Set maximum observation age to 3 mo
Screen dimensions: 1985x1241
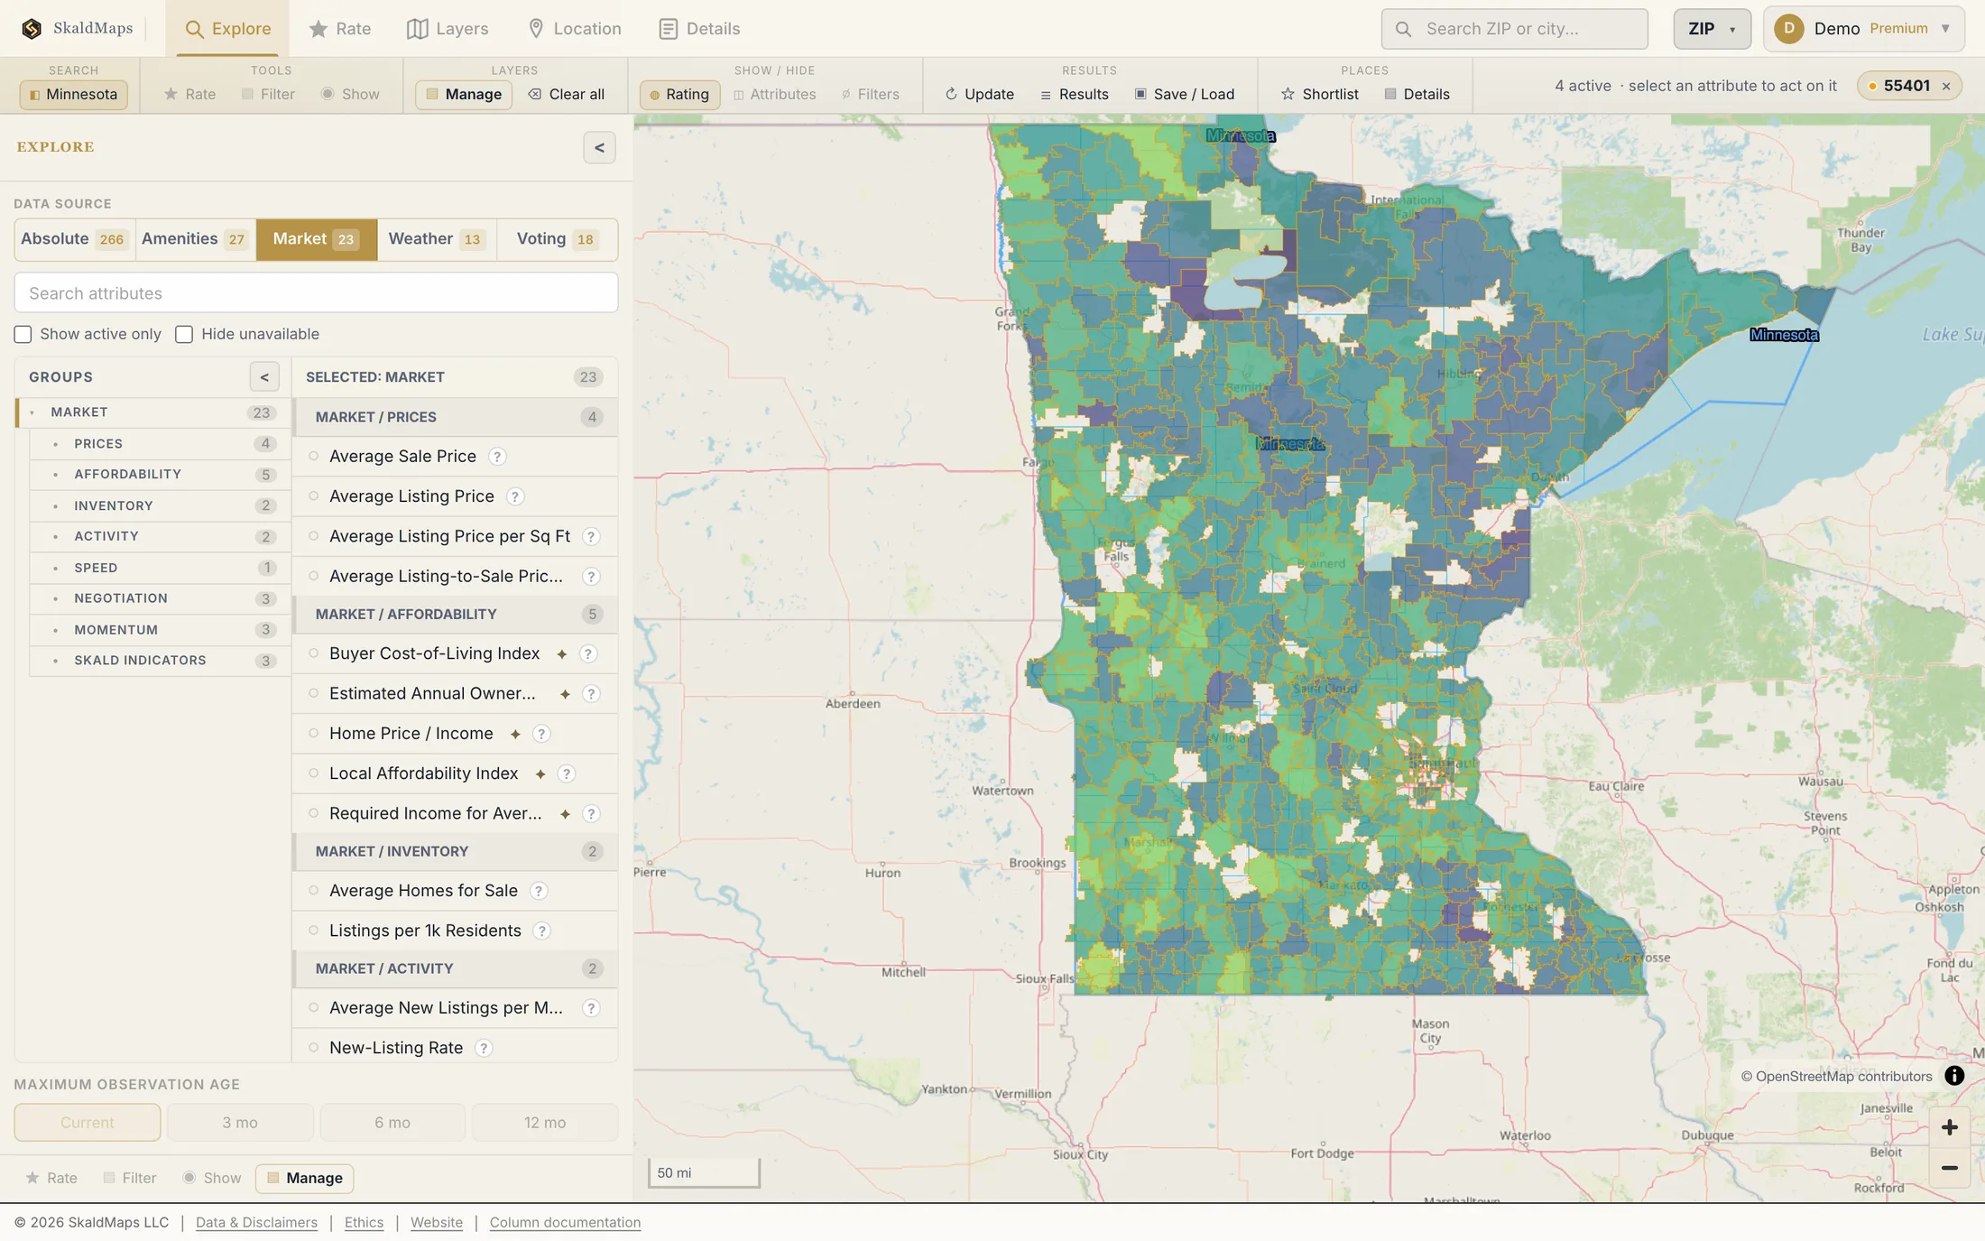click(x=240, y=1123)
